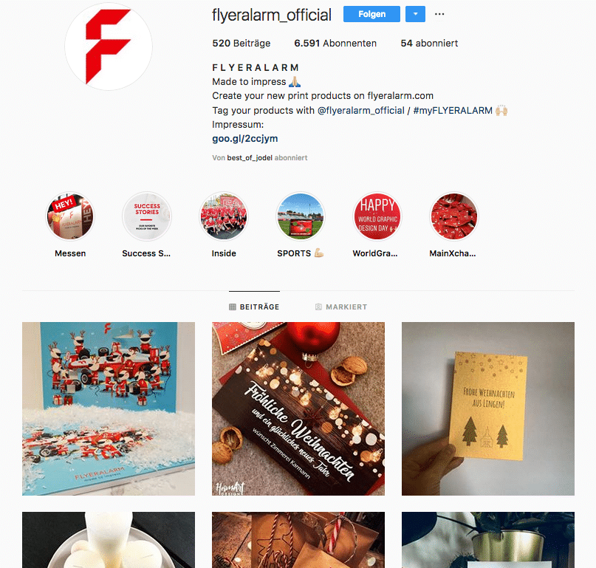Select the Beiträge tab

[254, 307]
